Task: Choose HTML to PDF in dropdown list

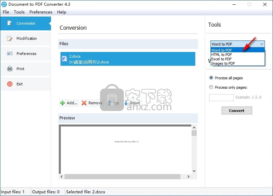Action: tap(238, 55)
